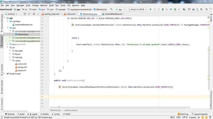213x119 pixels.
Task: Toggle the Build Variants side tool window
Action: tap(2, 87)
